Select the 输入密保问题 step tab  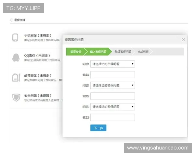[x=98, y=51]
